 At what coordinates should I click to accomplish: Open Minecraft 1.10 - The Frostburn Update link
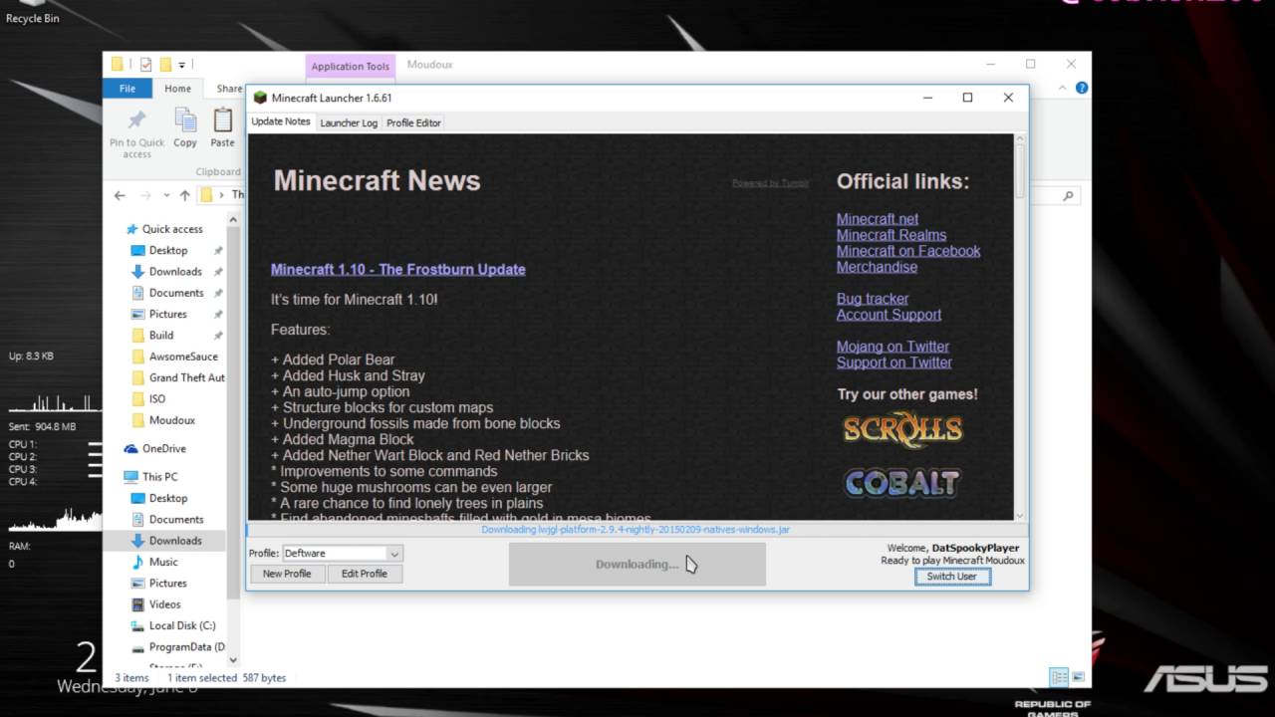click(398, 269)
